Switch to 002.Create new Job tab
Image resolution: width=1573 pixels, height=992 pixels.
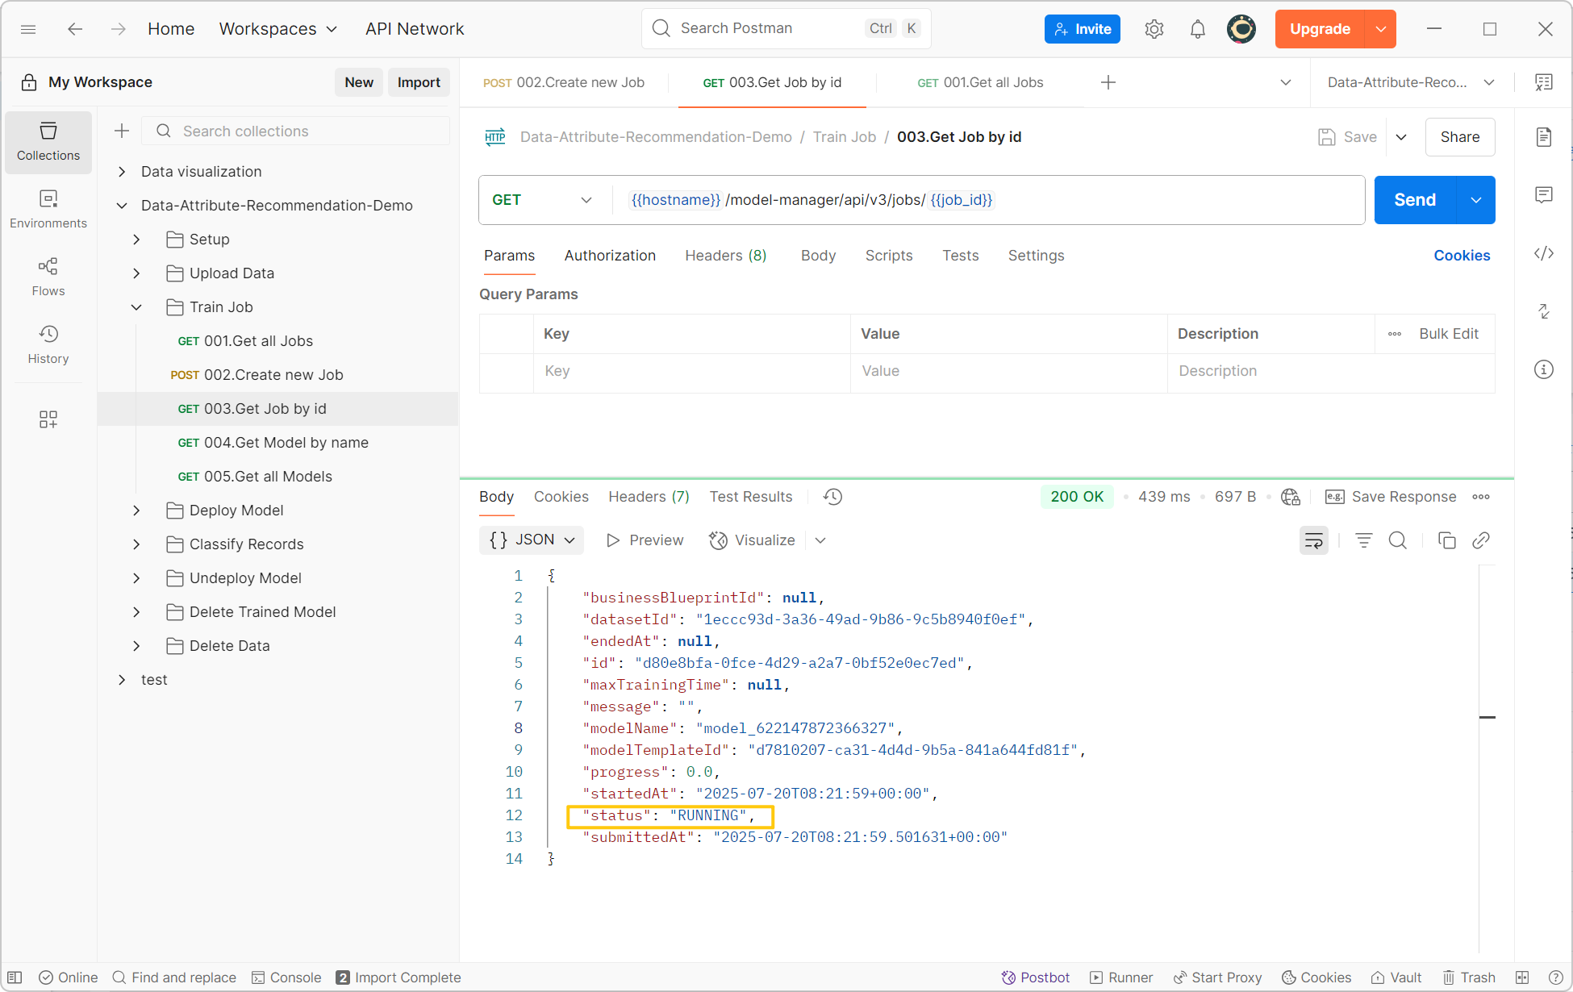click(564, 82)
